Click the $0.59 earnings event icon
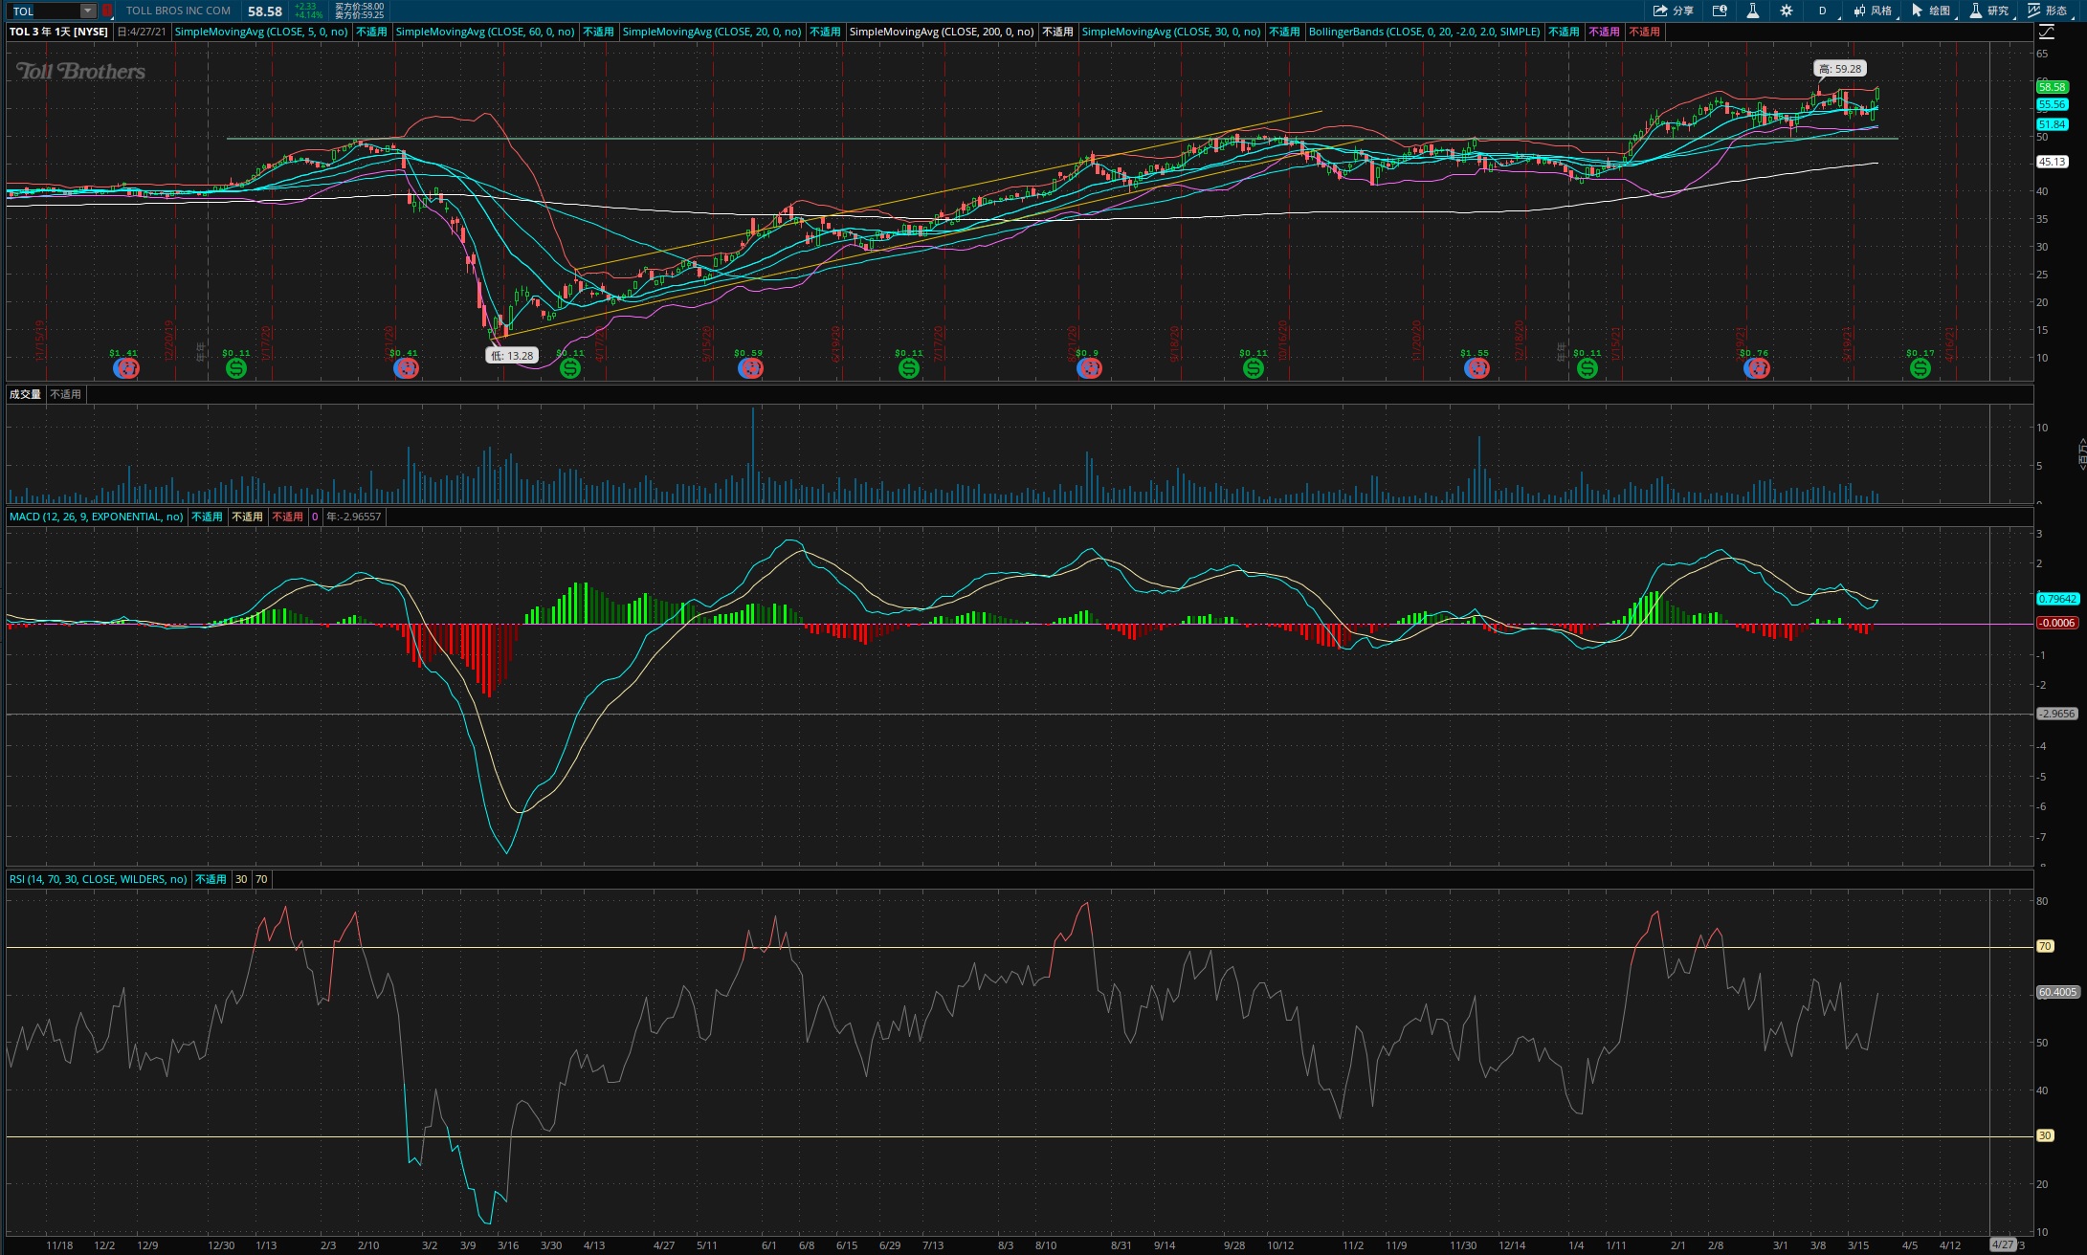 (749, 368)
